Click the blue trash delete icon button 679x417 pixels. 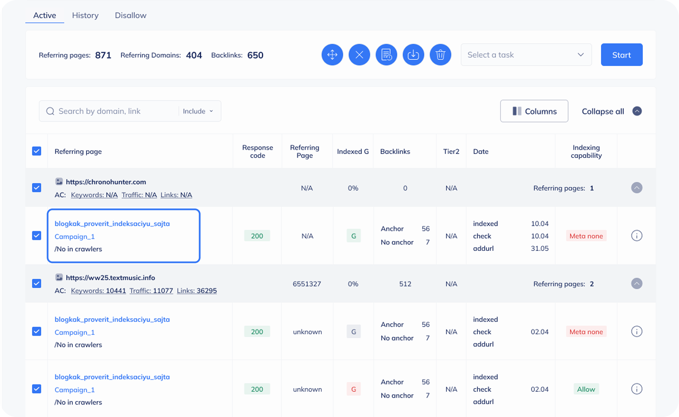440,55
